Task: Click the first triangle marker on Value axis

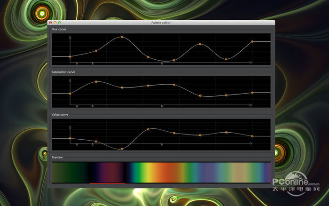Action: coord(77,144)
